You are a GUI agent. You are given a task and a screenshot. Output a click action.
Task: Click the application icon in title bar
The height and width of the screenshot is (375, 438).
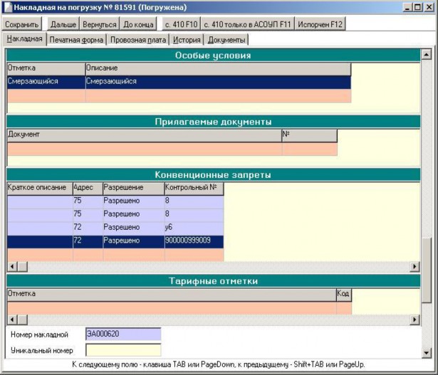click(8, 7)
